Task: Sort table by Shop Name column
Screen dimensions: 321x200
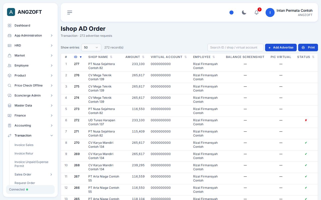Action: coord(100,57)
